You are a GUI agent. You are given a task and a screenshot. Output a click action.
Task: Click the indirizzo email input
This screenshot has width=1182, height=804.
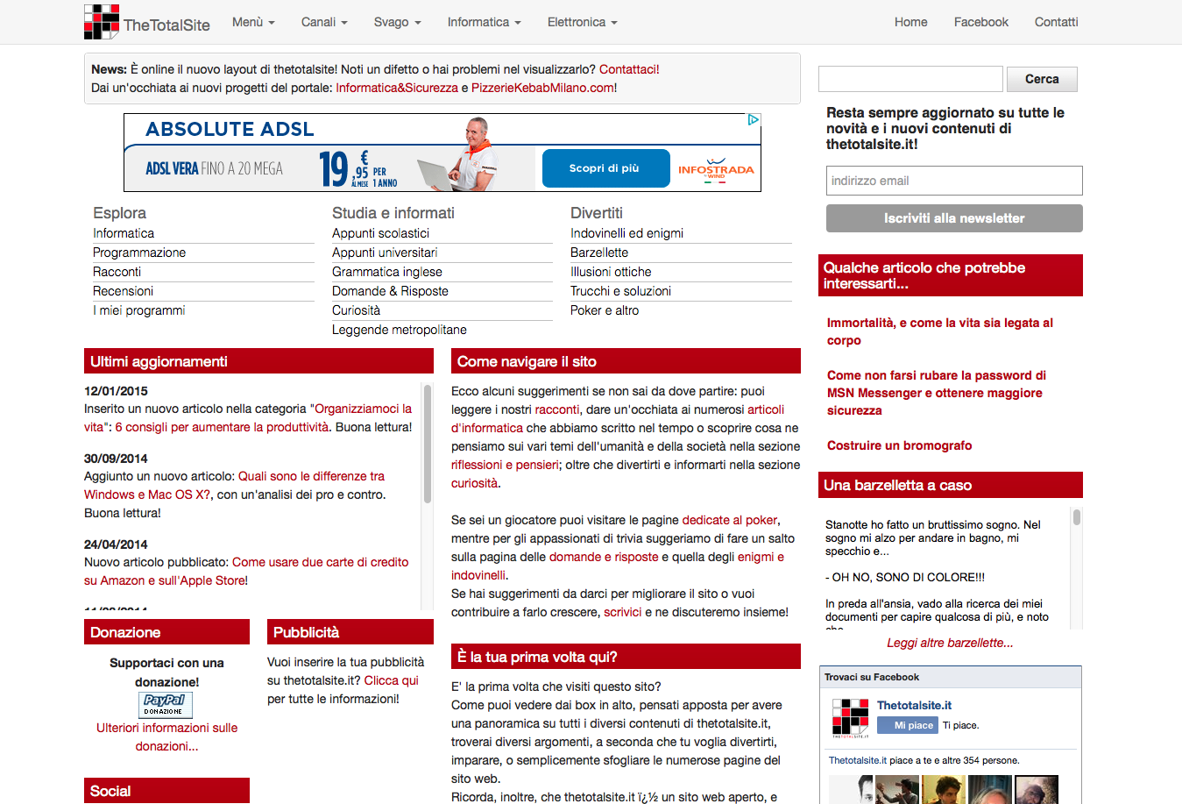954,181
